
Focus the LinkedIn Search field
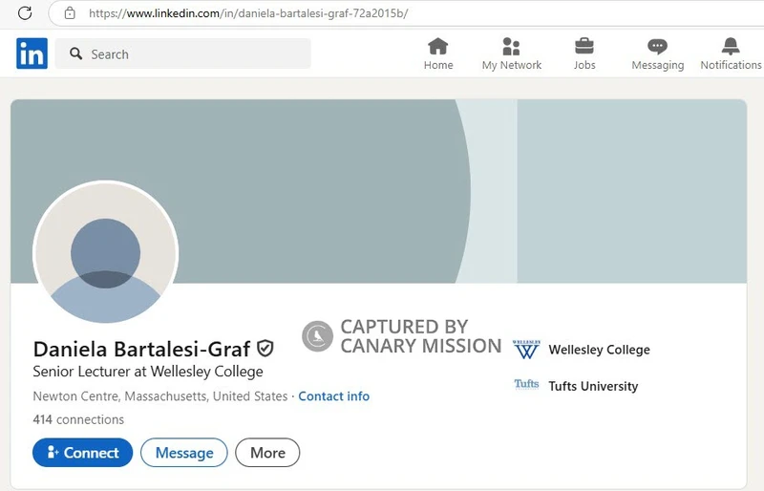tap(182, 53)
